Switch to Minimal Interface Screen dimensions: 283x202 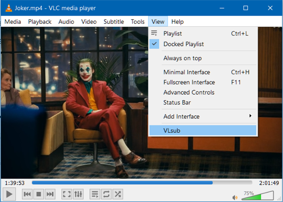coord(203,72)
